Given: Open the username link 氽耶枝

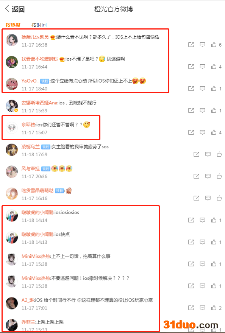Looking at the screenshot, I should pos(28,124).
